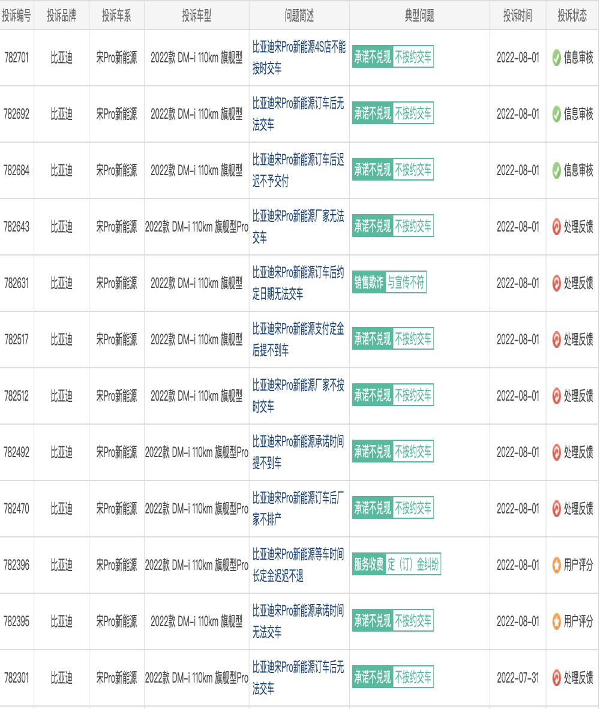Click model 2022款 DM-i 110km 旗舰型Pro in row 782492
Viewport: 600px width, 709px height.
[x=197, y=452]
